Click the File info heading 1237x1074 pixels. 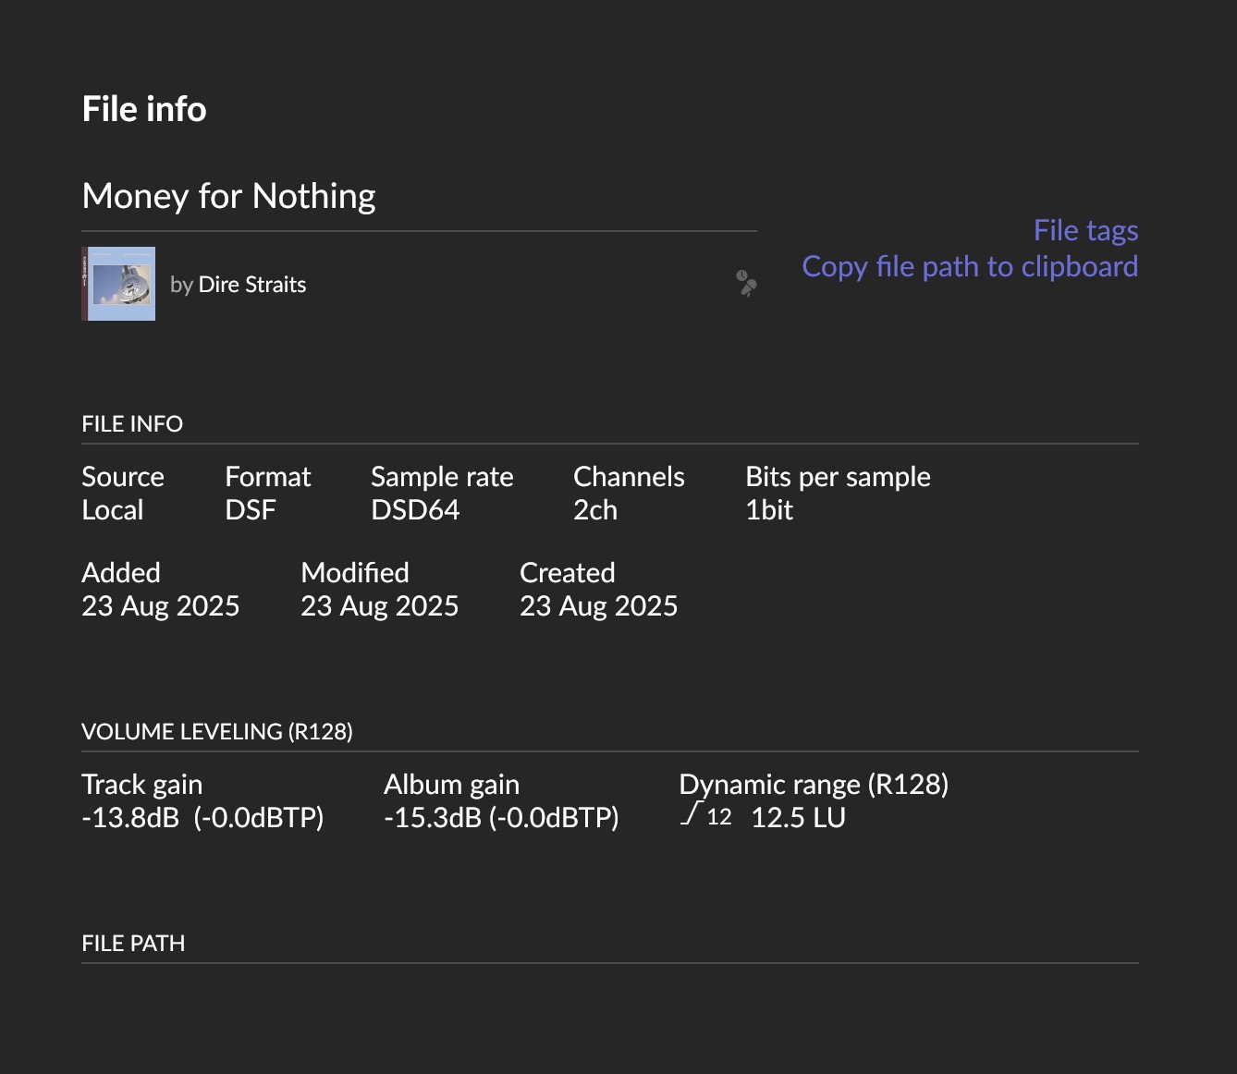(144, 109)
